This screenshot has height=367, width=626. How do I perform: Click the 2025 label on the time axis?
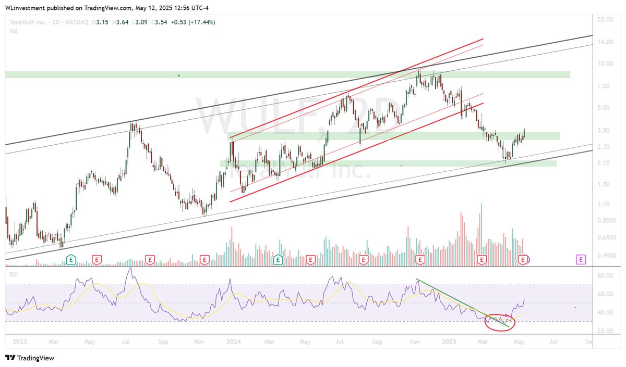[449, 342]
